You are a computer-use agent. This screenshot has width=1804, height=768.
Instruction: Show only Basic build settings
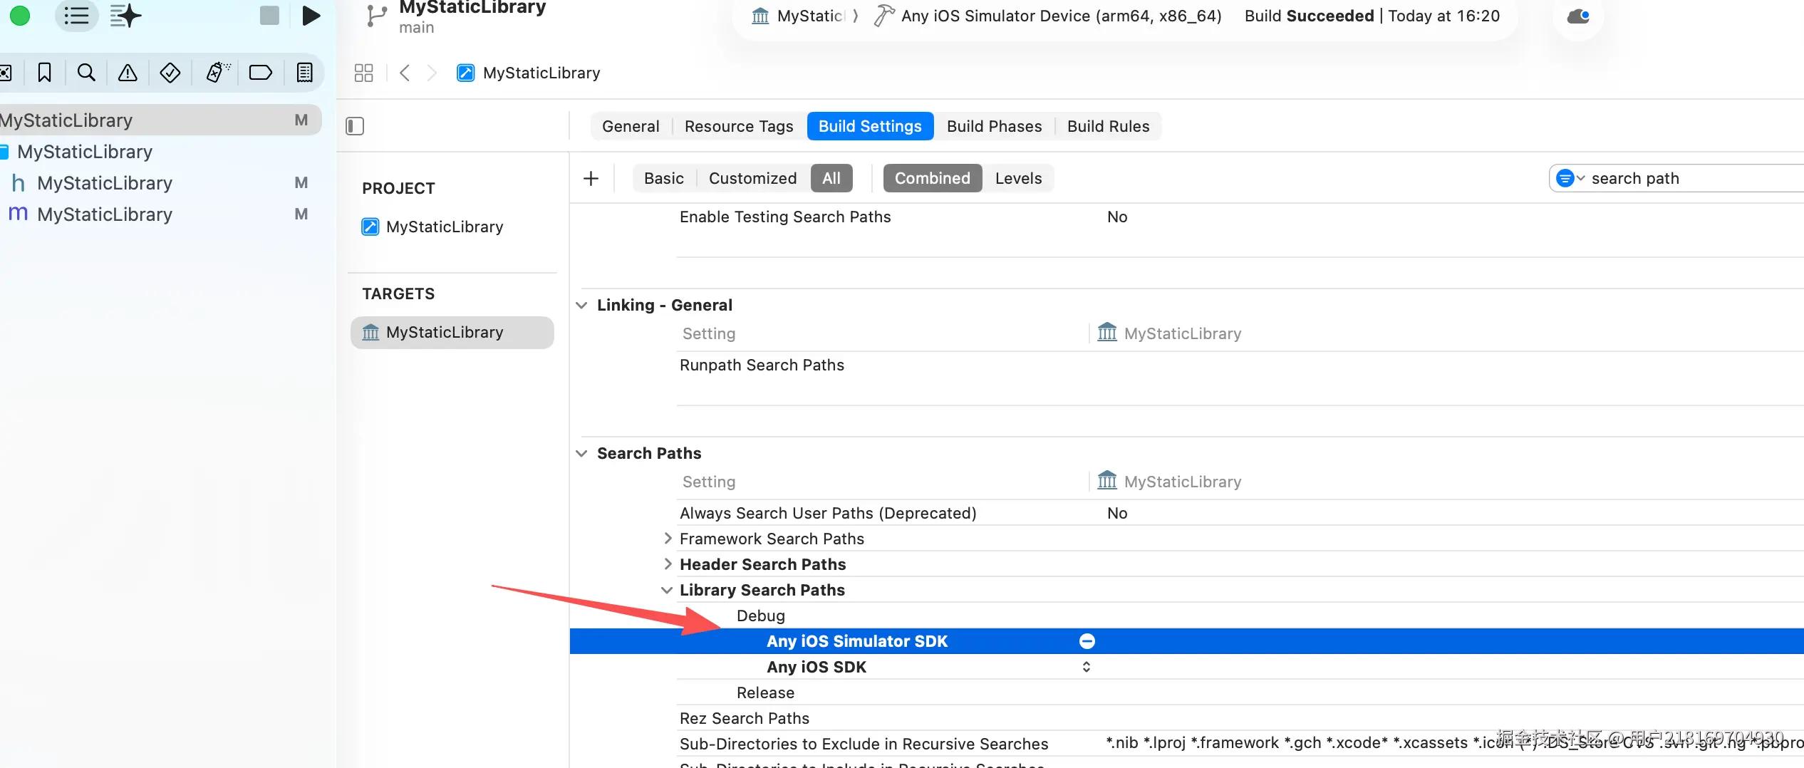[663, 178]
